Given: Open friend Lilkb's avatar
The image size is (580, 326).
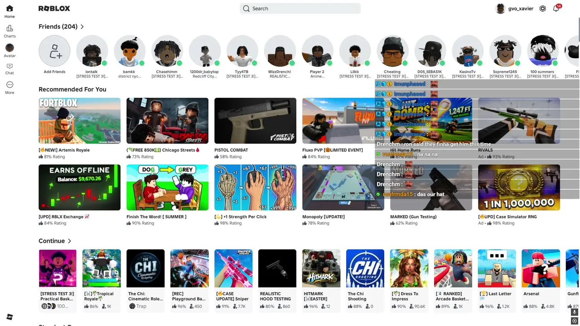Looking at the screenshot, I should (355, 51).
